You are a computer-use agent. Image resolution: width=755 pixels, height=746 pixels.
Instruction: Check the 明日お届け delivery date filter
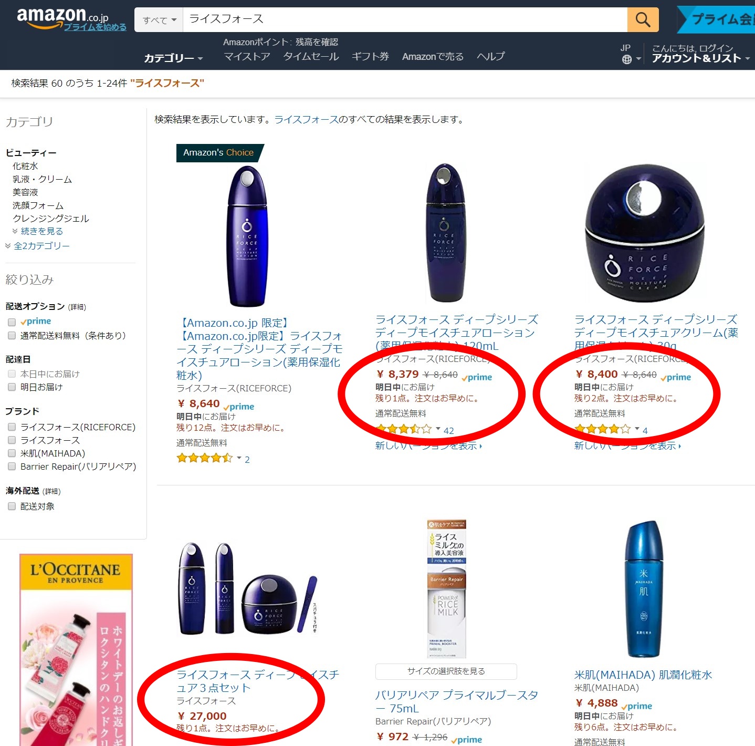12,387
